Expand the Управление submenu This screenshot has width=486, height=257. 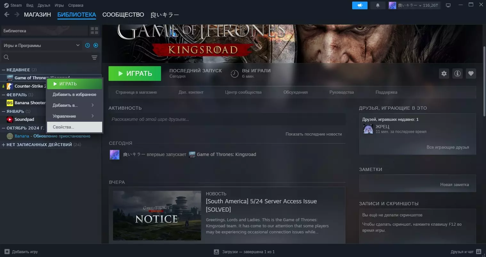click(x=75, y=116)
